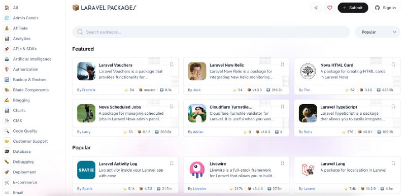Open the E-commerce cart icon category
The image size is (406, 196).
click(x=7, y=182)
